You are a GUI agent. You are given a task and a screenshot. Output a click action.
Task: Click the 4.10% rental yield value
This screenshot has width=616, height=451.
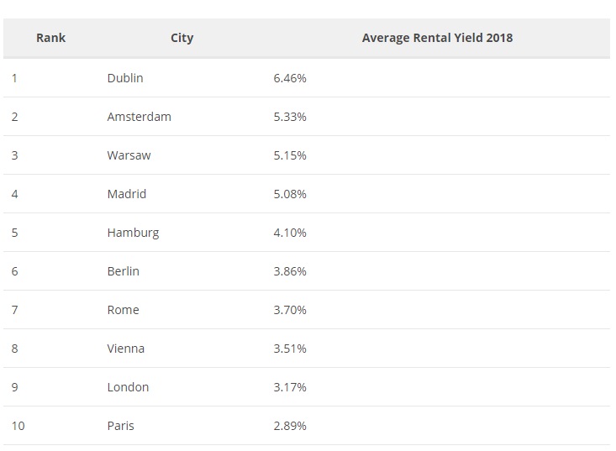(290, 233)
